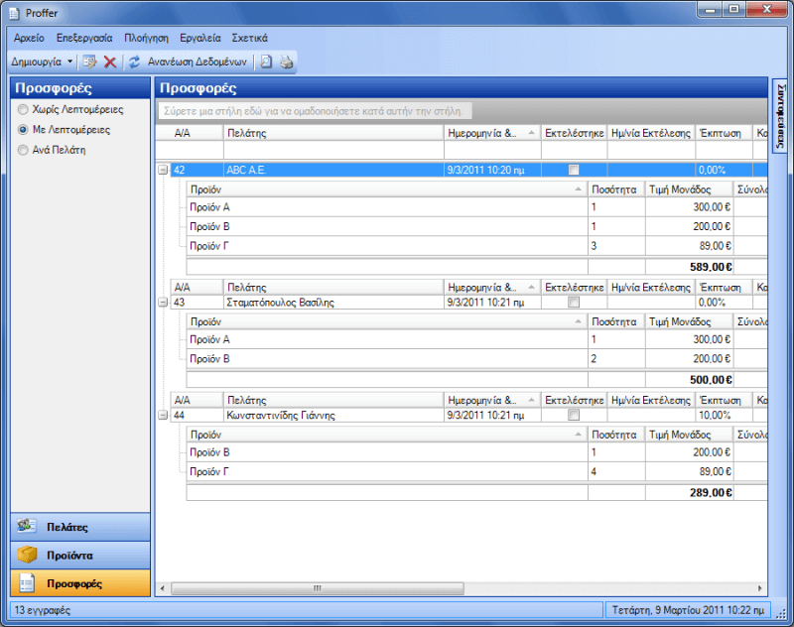Open print preview from the toolbar
The image size is (794, 627).
[266, 62]
